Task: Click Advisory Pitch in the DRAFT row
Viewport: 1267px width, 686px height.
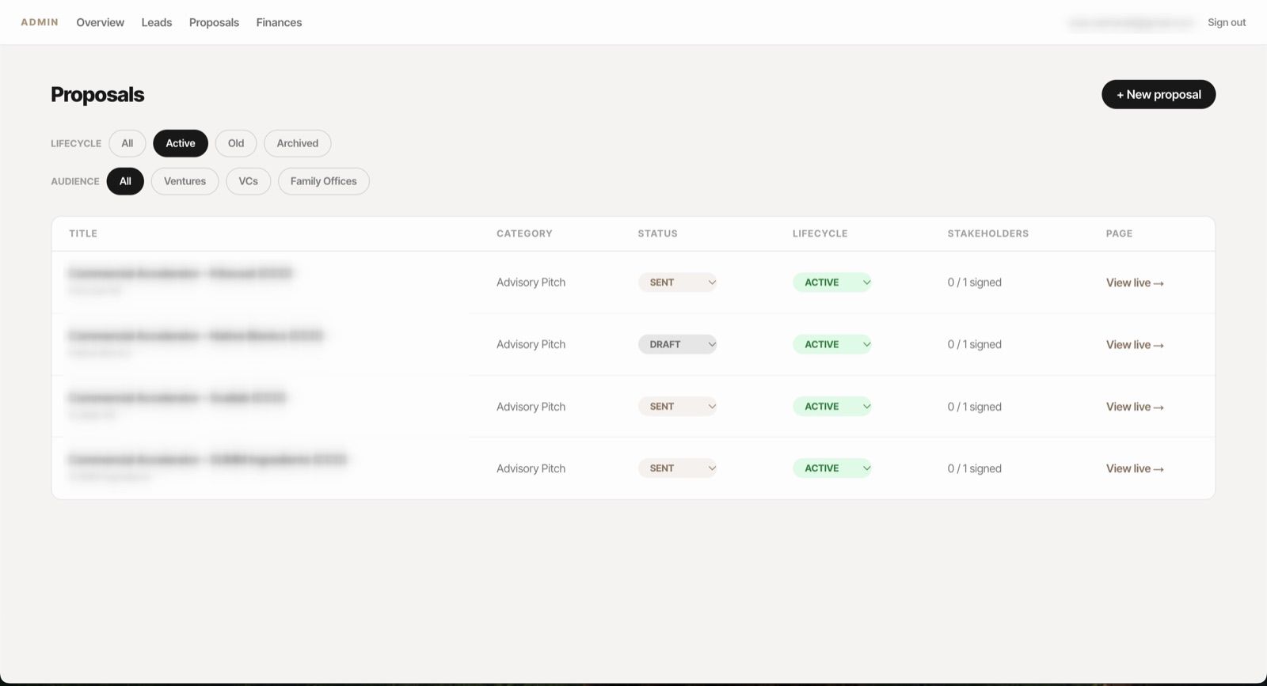Action: 531,344
